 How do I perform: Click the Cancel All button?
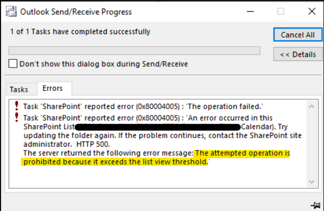tap(298, 35)
